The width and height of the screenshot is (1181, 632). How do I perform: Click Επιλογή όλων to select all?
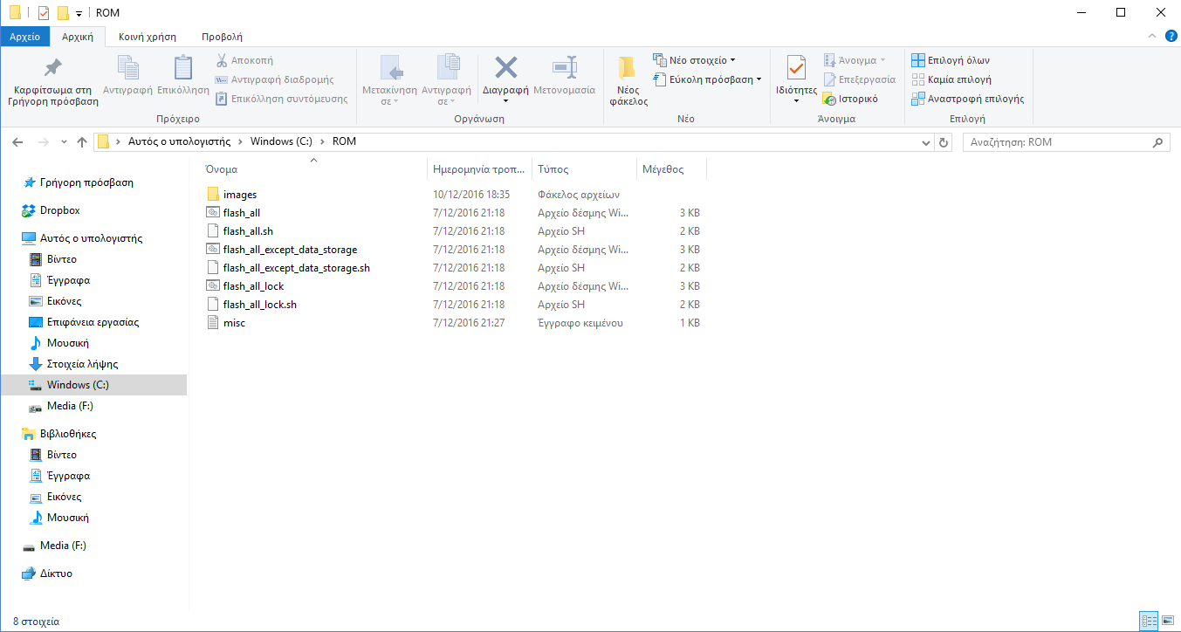pyautogui.click(x=951, y=60)
